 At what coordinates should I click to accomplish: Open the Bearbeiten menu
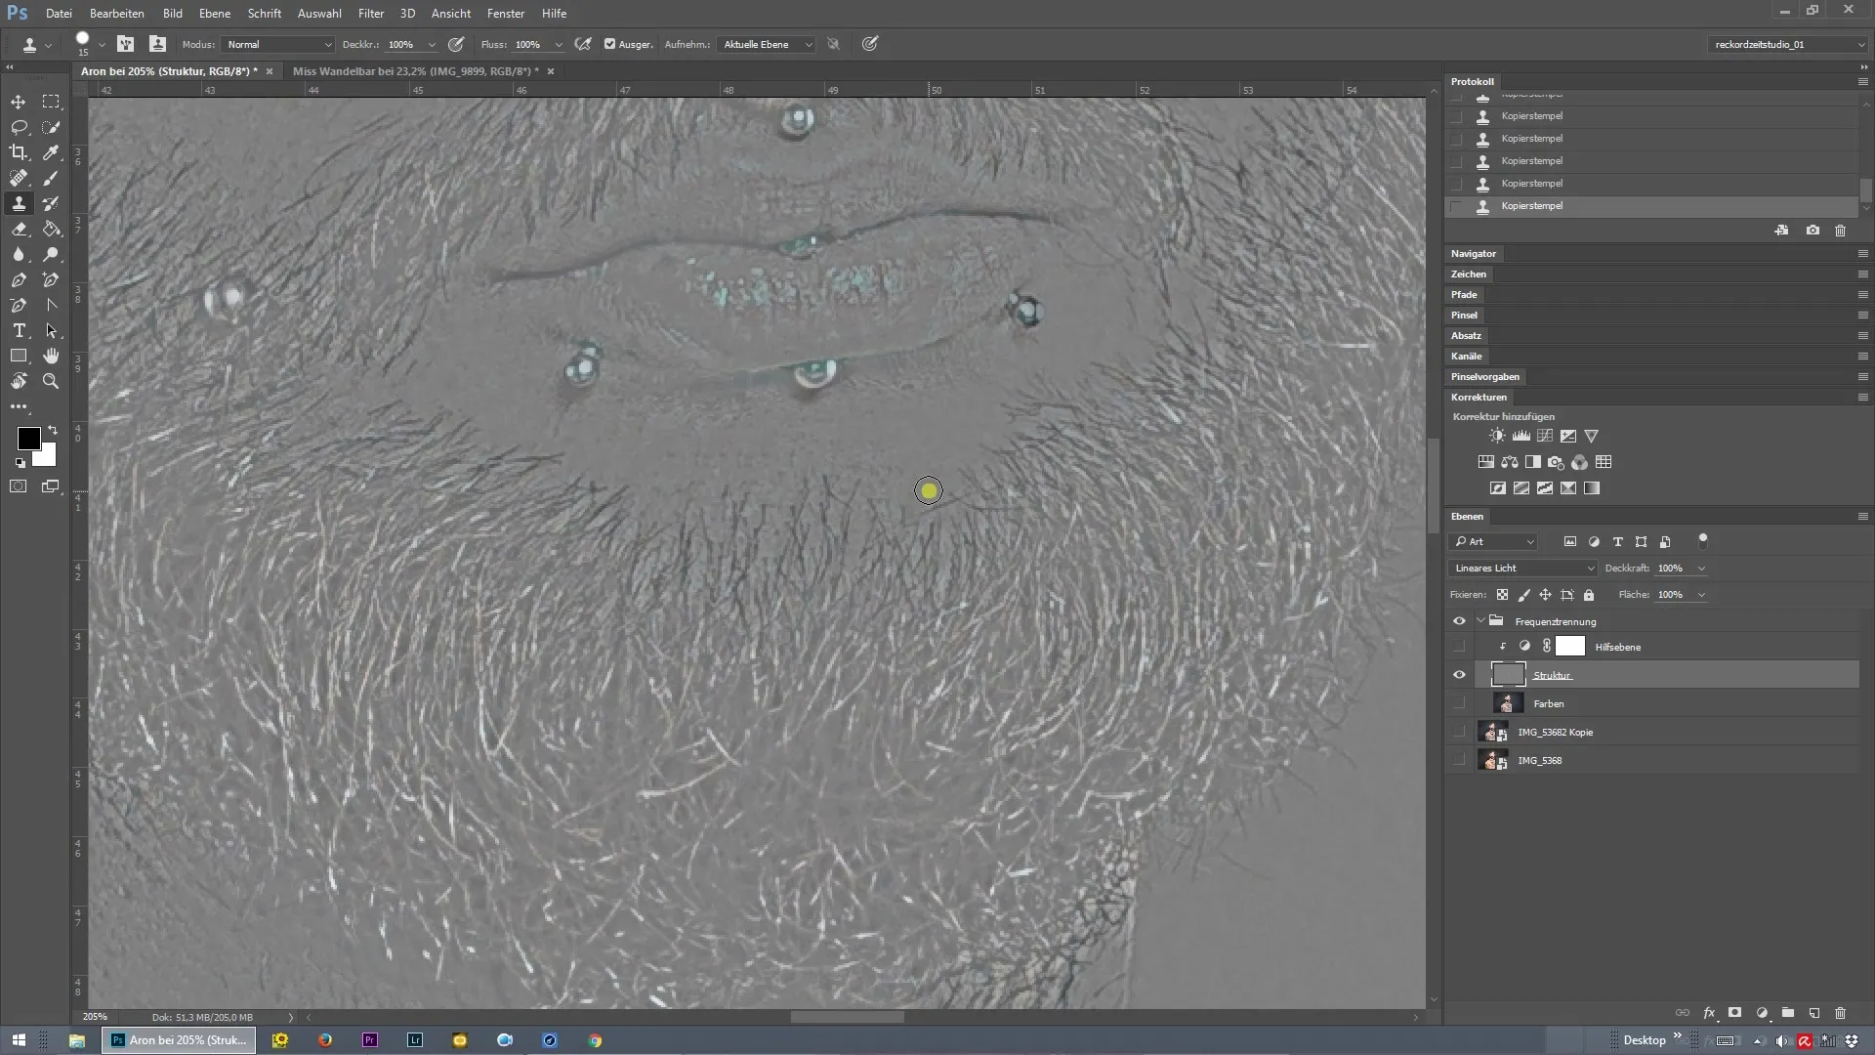(116, 14)
